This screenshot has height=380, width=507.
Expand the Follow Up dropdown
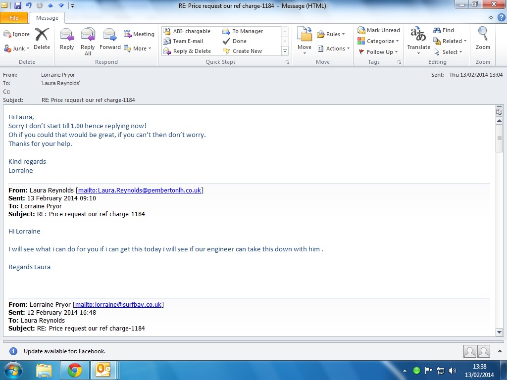point(379,52)
